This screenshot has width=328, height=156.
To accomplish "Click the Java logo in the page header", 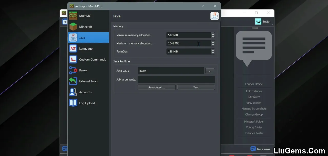I will pyautogui.click(x=214, y=16).
